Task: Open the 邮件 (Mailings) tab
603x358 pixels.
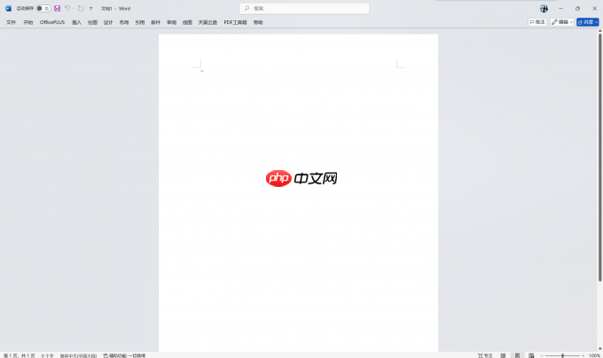Action: point(155,22)
